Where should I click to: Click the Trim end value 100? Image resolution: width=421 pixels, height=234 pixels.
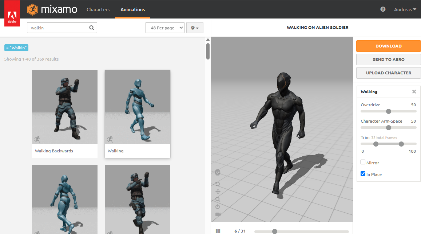(x=412, y=151)
